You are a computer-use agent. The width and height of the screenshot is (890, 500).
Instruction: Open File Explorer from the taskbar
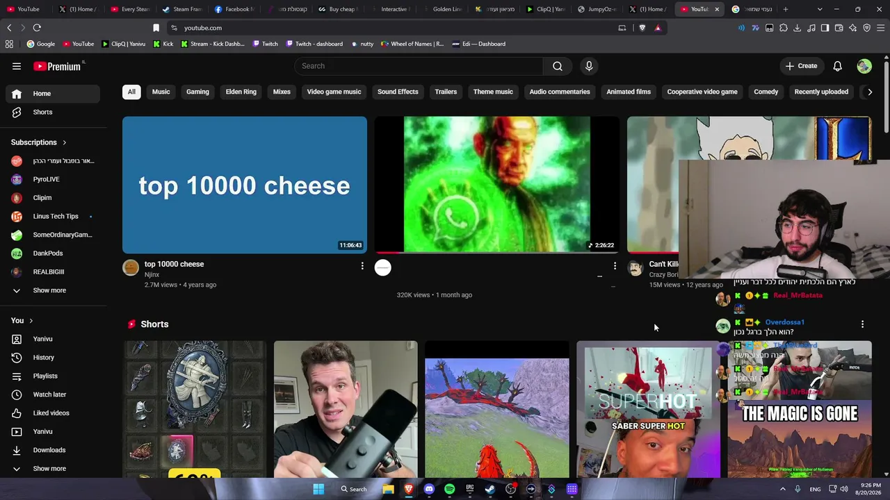click(388, 489)
